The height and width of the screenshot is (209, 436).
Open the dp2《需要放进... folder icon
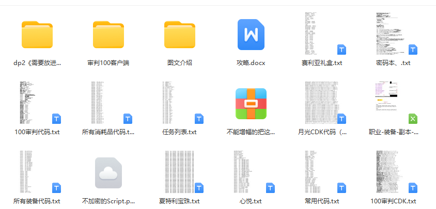pos(37,34)
